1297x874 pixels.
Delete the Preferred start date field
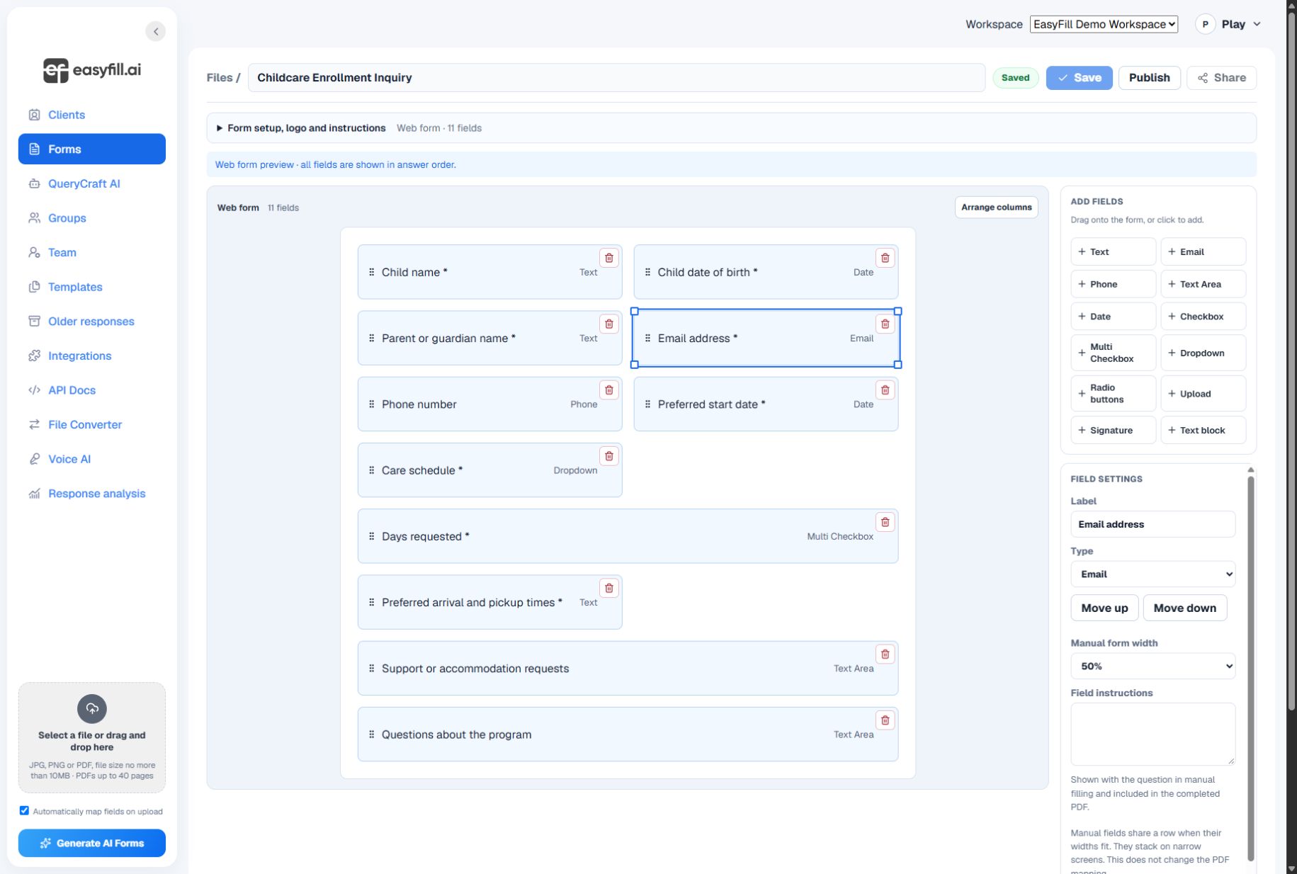(x=885, y=390)
